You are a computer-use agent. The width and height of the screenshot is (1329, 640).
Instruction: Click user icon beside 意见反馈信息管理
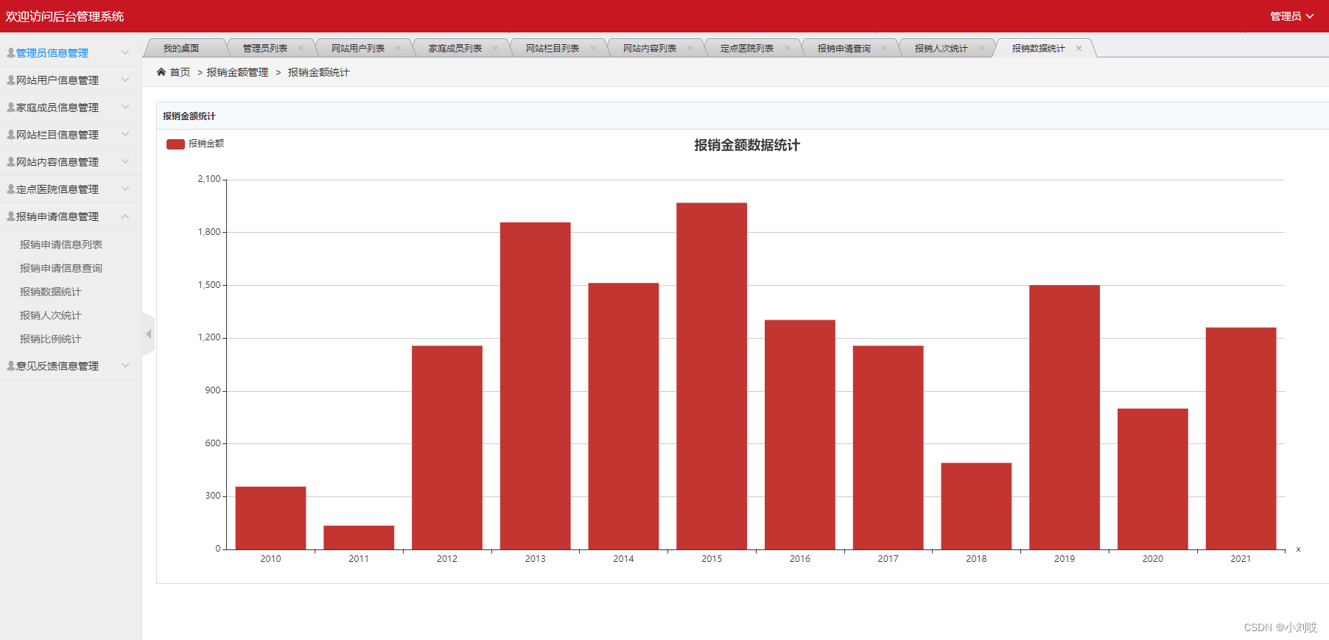(x=11, y=365)
